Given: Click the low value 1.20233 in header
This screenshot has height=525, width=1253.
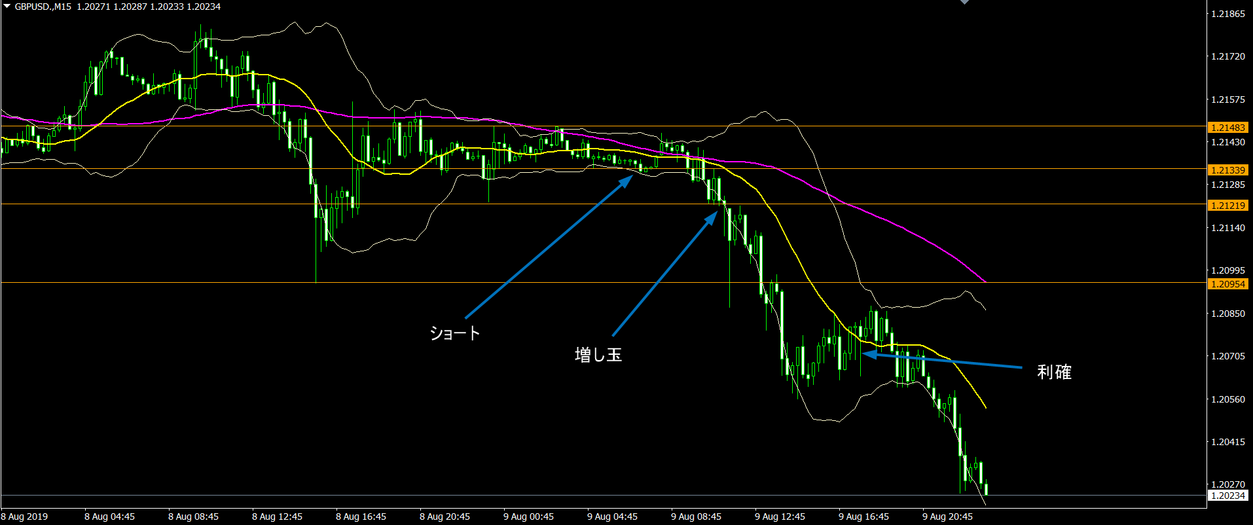Looking at the screenshot, I should 166,7.
